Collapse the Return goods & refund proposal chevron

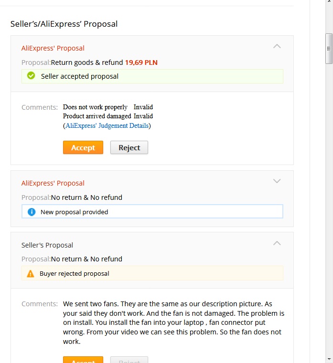[277, 46]
